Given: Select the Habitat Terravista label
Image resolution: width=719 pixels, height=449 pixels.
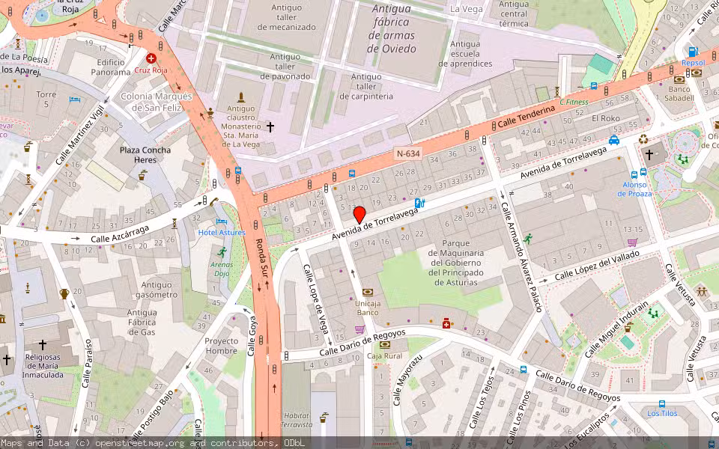Looking at the screenshot, I should pyautogui.click(x=297, y=420).
